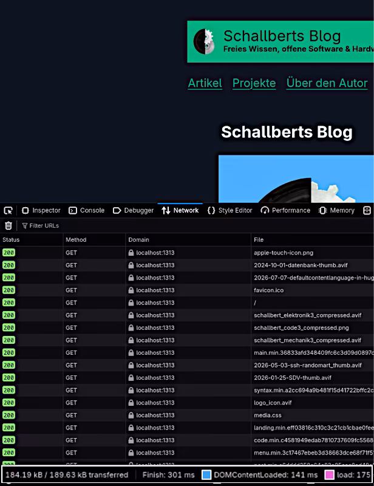Click 200 status badge of media.css row
This screenshot has width=374, height=486.
pyautogui.click(x=8, y=415)
